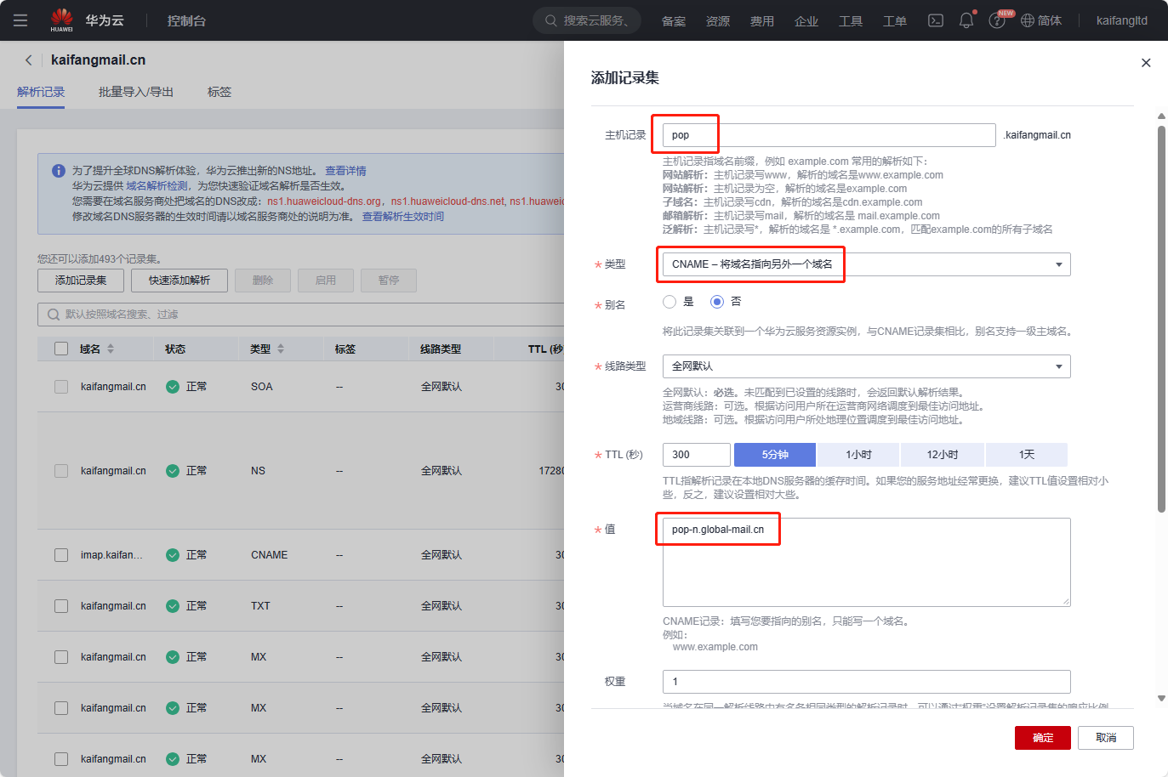1168x777 pixels.
Task: Tick the checkbox for the SOA record row
Action: 61,387
